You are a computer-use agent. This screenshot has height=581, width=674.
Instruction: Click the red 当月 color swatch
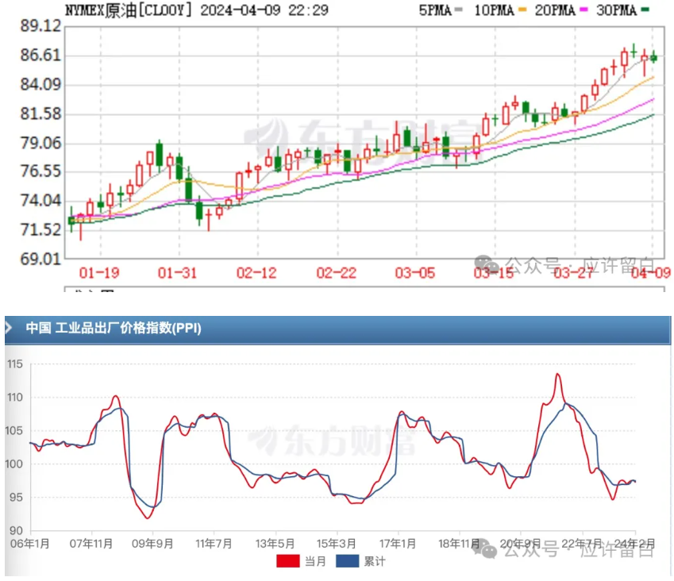289,561
